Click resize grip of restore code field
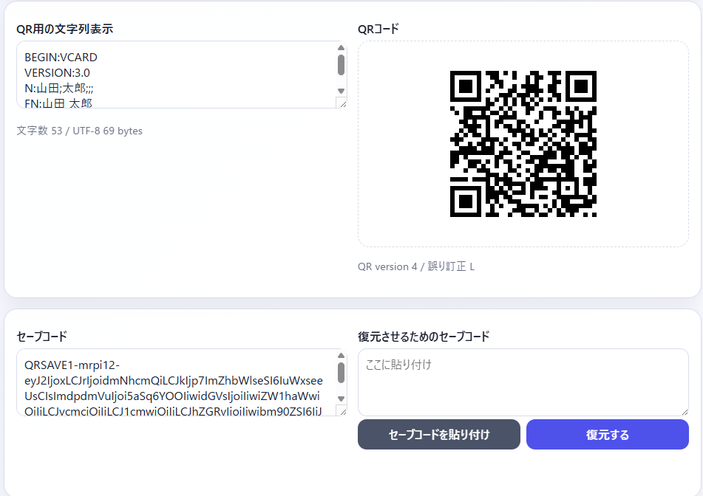Viewport: 703px width, 496px height. click(x=685, y=412)
